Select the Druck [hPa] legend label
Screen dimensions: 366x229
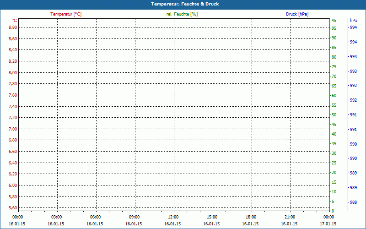pyautogui.click(x=297, y=14)
